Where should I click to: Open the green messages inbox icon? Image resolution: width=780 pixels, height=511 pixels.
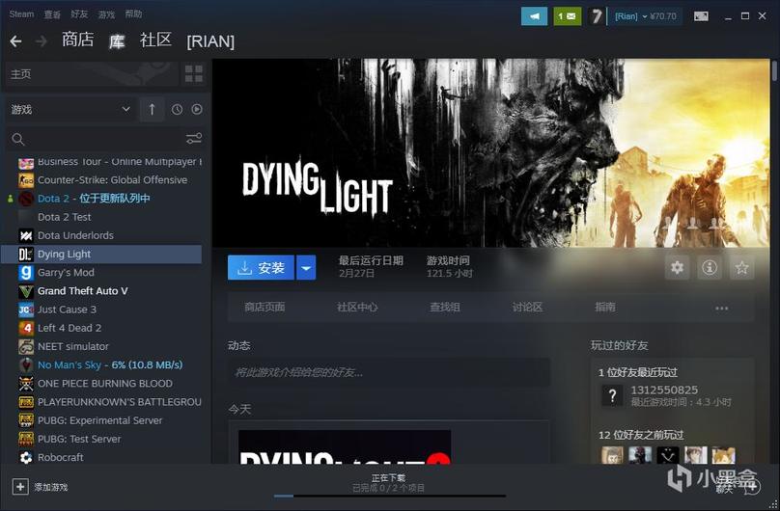point(567,15)
